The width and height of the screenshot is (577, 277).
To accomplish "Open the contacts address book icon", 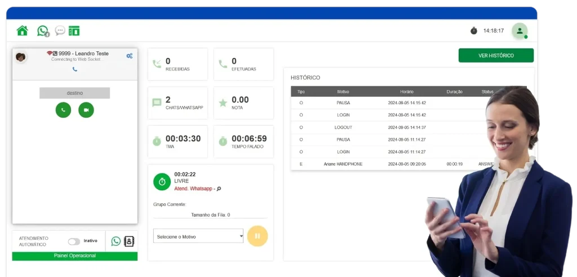I will coord(129,241).
